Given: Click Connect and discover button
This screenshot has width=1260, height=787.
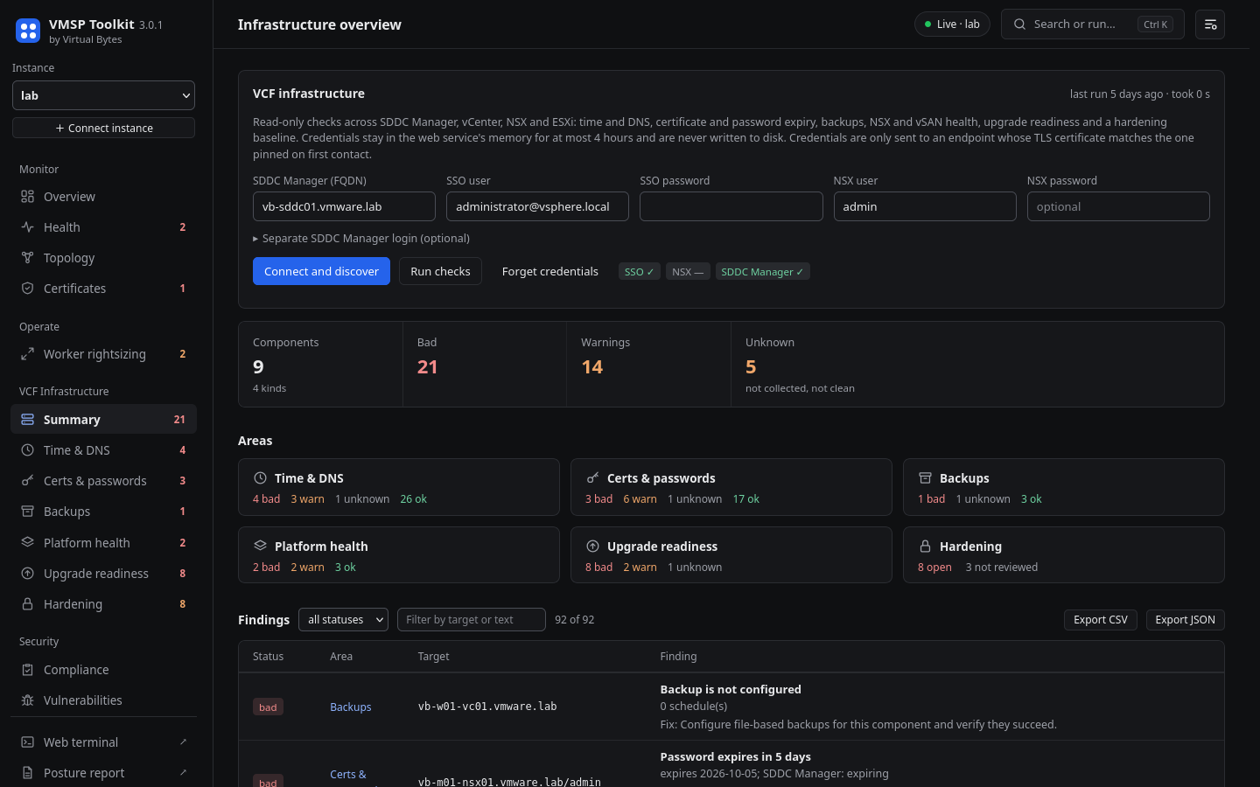Looking at the screenshot, I should pos(321,271).
